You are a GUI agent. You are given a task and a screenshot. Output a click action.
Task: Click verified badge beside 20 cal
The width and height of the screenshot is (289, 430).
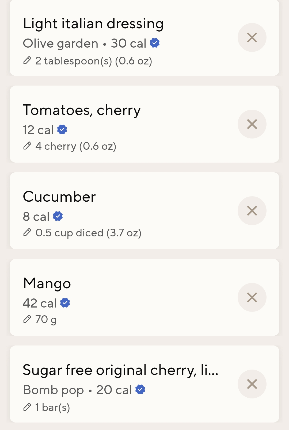pos(140,389)
